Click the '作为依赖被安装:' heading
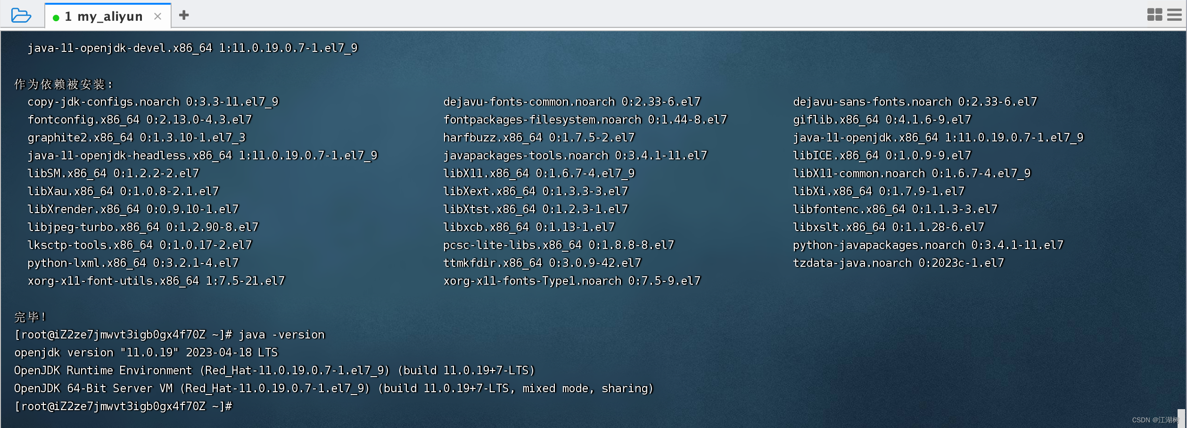The image size is (1187, 428). click(x=64, y=84)
